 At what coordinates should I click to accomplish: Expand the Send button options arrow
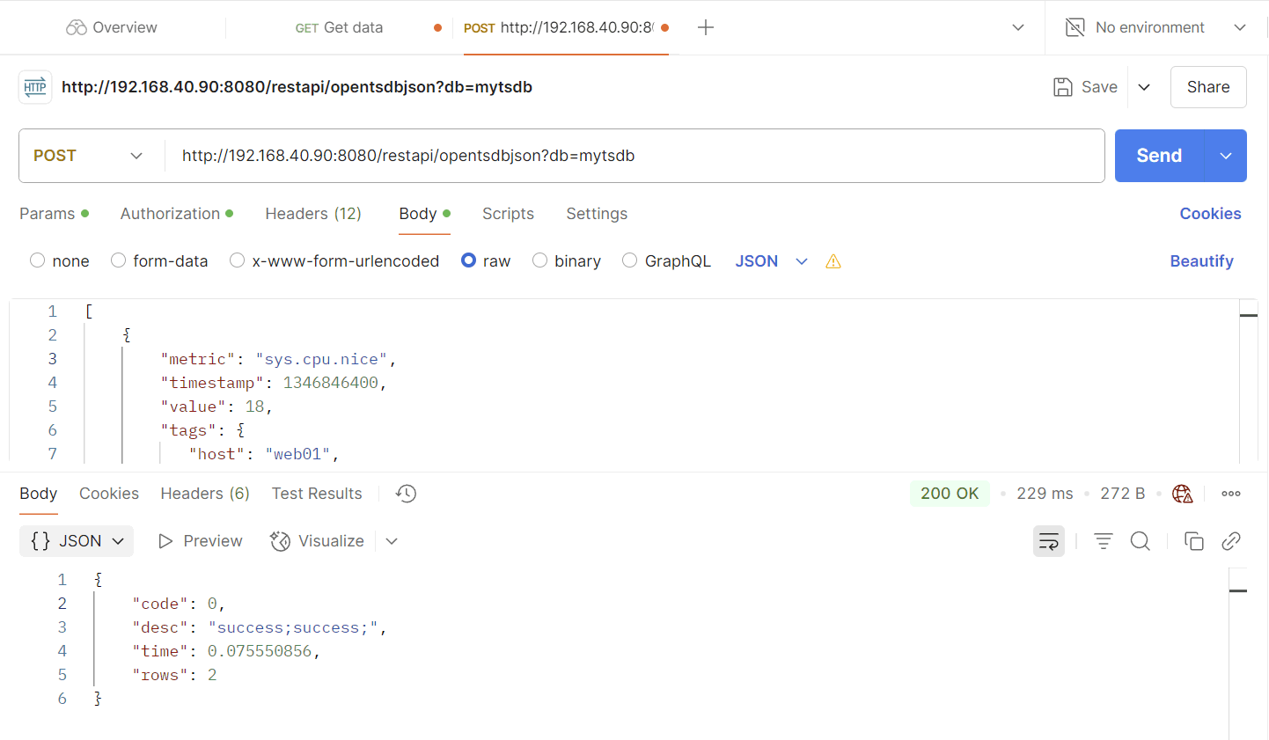(x=1226, y=156)
